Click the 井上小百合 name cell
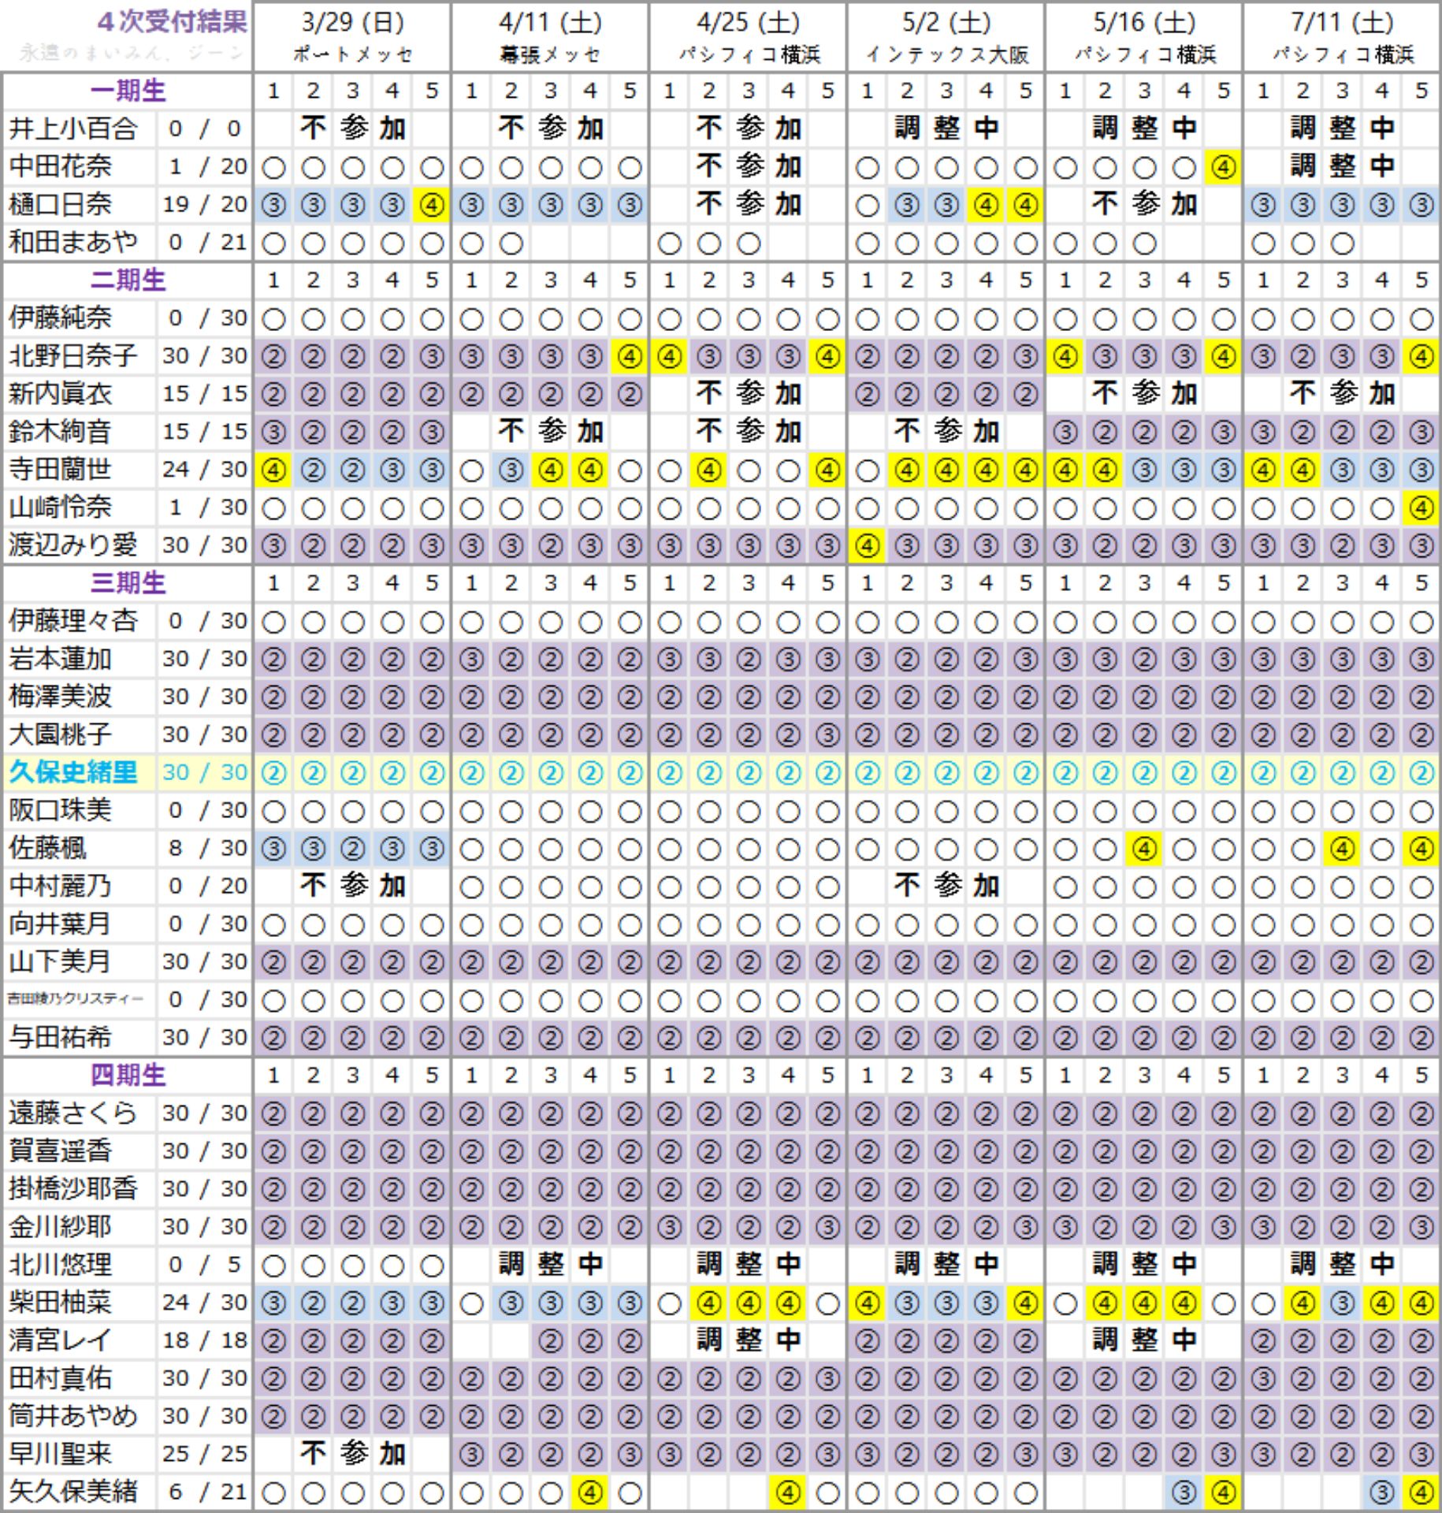Image resolution: width=1442 pixels, height=1513 pixels. pos(73,128)
